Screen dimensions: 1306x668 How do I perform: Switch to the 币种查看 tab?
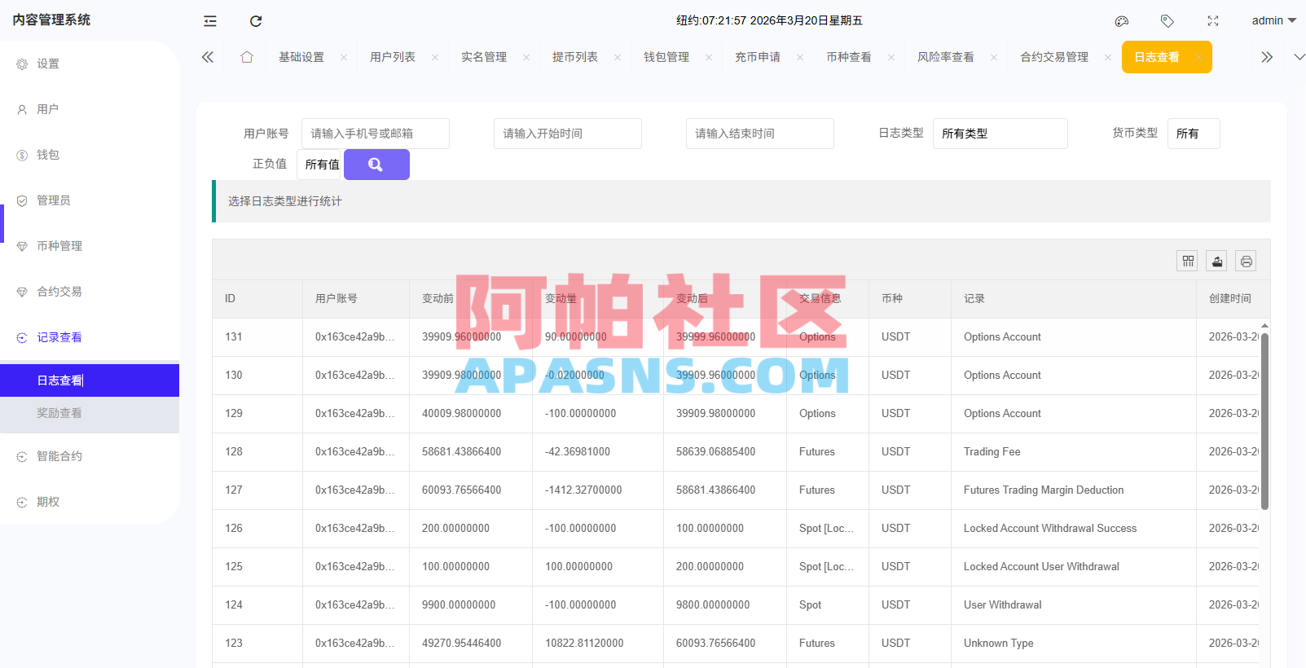coord(849,57)
